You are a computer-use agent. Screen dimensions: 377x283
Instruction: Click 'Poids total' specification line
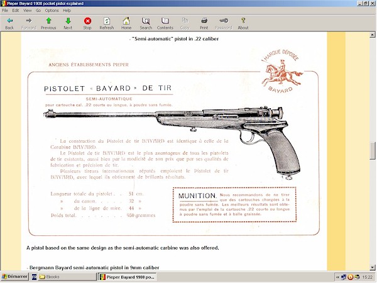(x=103, y=215)
